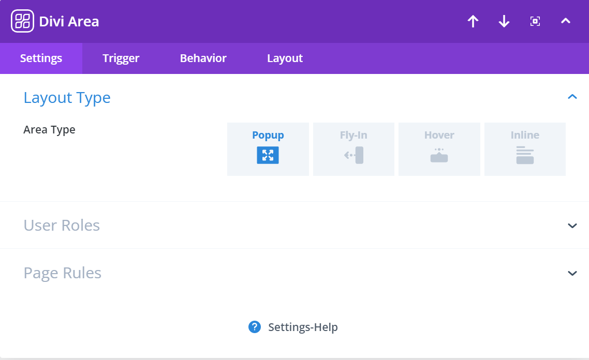Toggle fullscreen mode for Divi Area panel
The image size is (589, 360).
tap(535, 21)
